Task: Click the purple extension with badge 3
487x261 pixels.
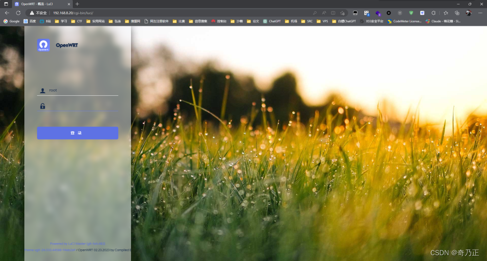Action: 378,13
